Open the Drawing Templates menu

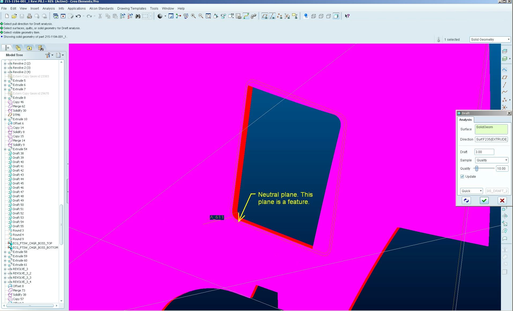[132, 8]
